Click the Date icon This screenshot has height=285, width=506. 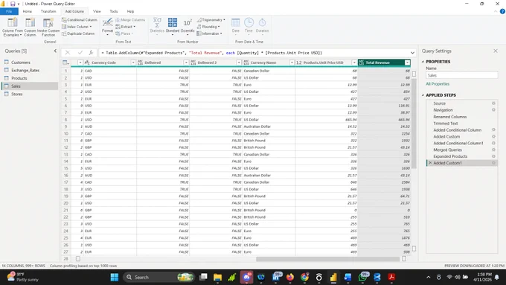(236, 23)
